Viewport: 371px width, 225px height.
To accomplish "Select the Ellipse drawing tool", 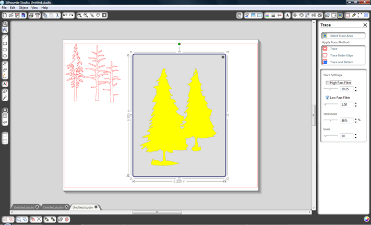I will (5, 56).
